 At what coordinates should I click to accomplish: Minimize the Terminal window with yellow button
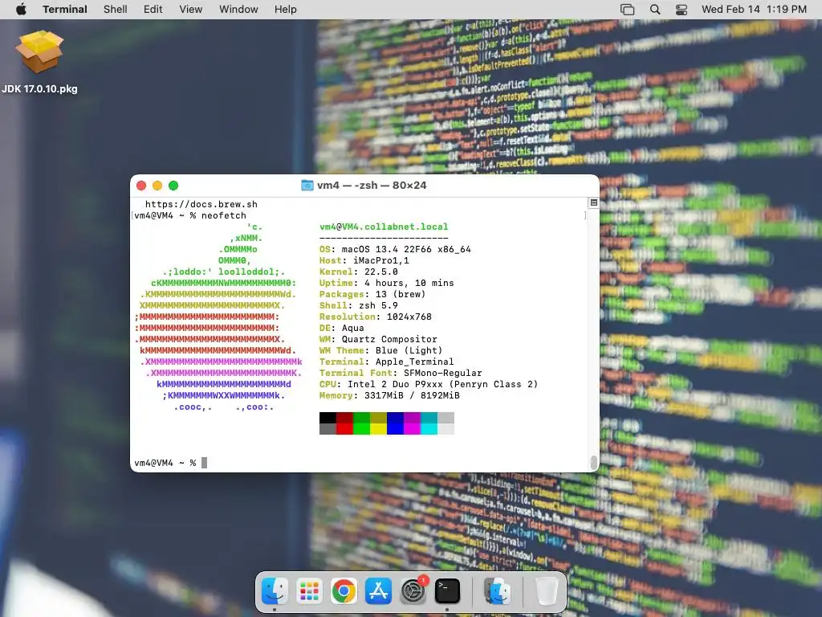coord(157,186)
